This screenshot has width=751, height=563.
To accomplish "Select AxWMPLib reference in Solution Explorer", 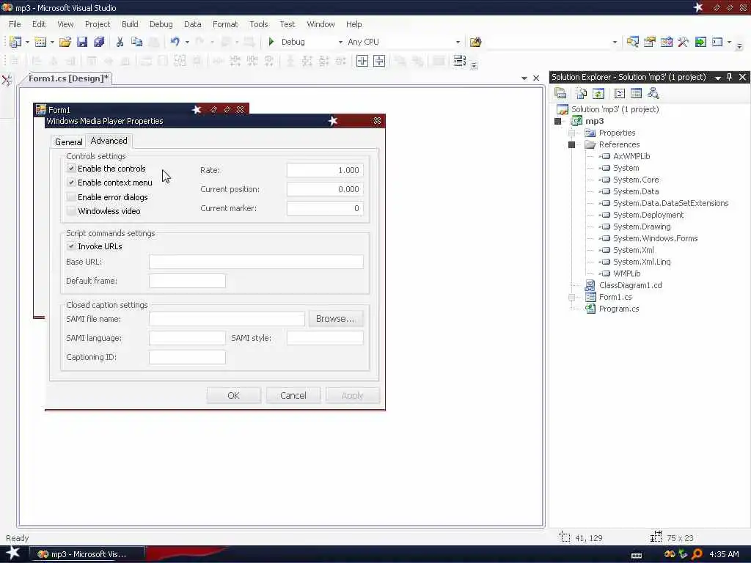I will click(x=631, y=156).
